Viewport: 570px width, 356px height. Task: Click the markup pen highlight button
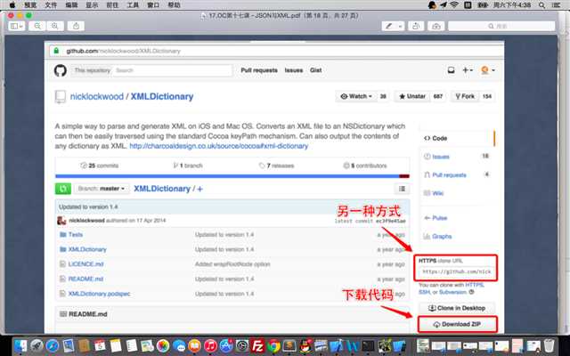pyautogui.click(x=389, y=26)
